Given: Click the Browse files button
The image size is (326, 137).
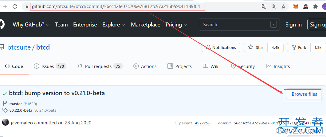Looking at the screenshot, I should [304, 94].
